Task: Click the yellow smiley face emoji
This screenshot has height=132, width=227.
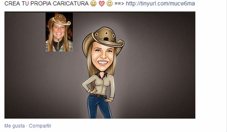Action: point(110,4)
